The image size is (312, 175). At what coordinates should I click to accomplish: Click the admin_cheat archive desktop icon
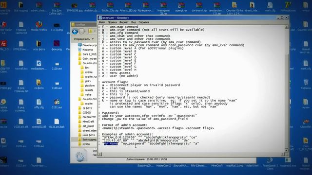click(x=39, y=7)
